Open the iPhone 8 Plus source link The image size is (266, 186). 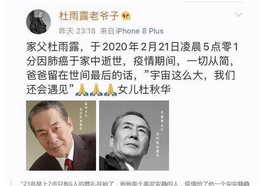140,31
